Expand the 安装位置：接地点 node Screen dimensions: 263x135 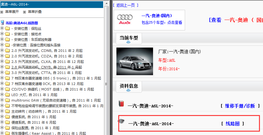coord(2,34)
